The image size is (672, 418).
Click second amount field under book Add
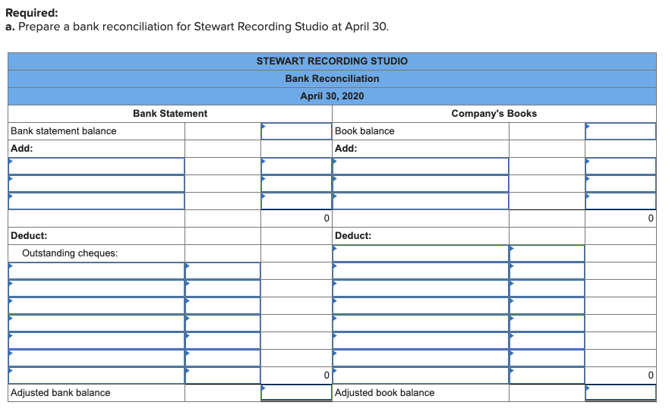coord(620,184)
